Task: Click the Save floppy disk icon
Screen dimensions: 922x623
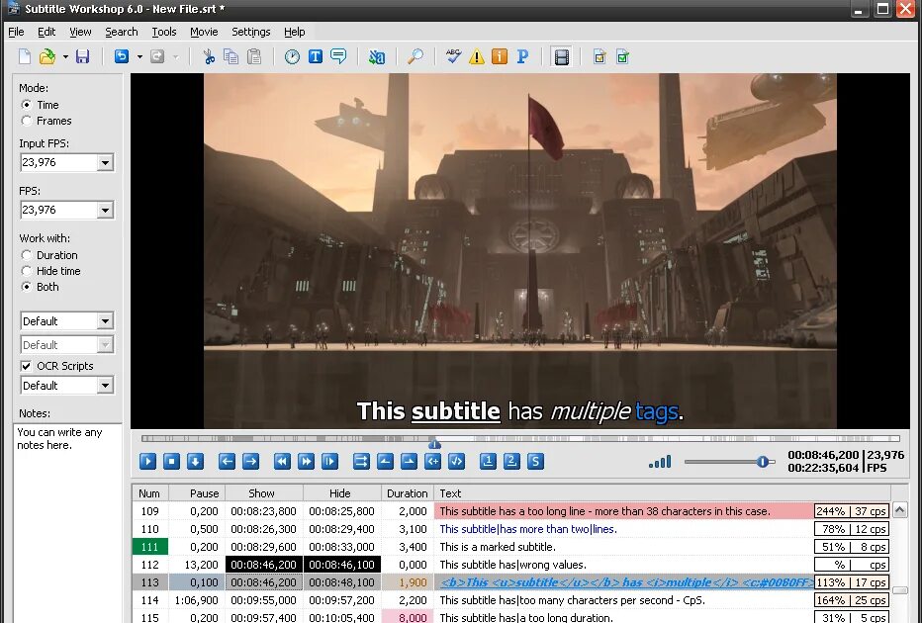Action: (82, 57)
